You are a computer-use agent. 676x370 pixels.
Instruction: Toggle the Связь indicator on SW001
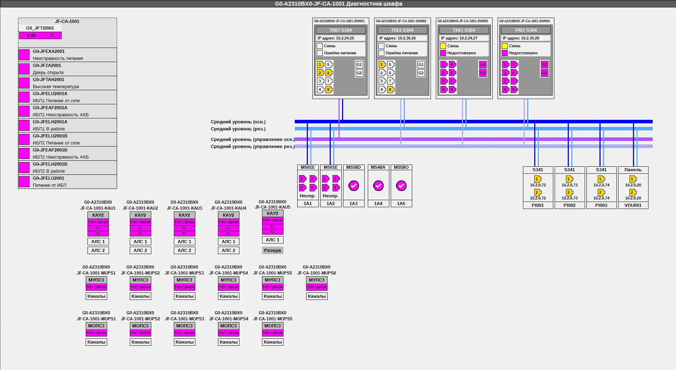coord(319,46)
